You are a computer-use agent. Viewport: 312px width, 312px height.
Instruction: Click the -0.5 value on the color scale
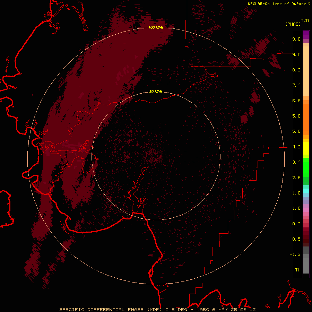pyautogui.click(x=295, y=239)
